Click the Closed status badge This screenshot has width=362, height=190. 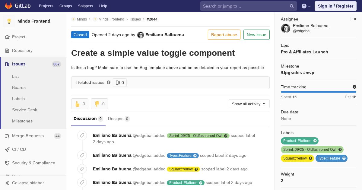coord(80,35)
